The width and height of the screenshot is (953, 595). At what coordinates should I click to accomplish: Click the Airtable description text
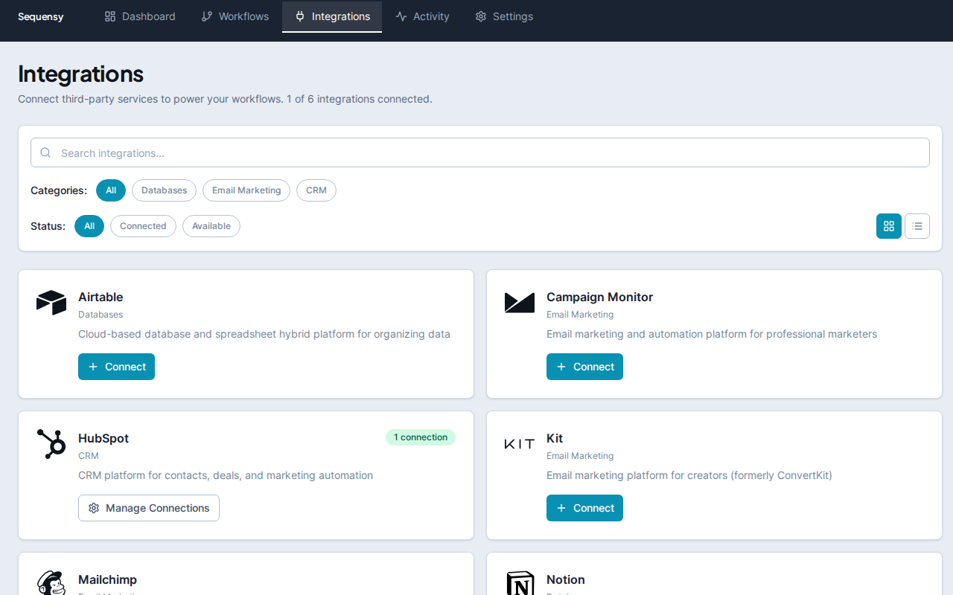264,334
